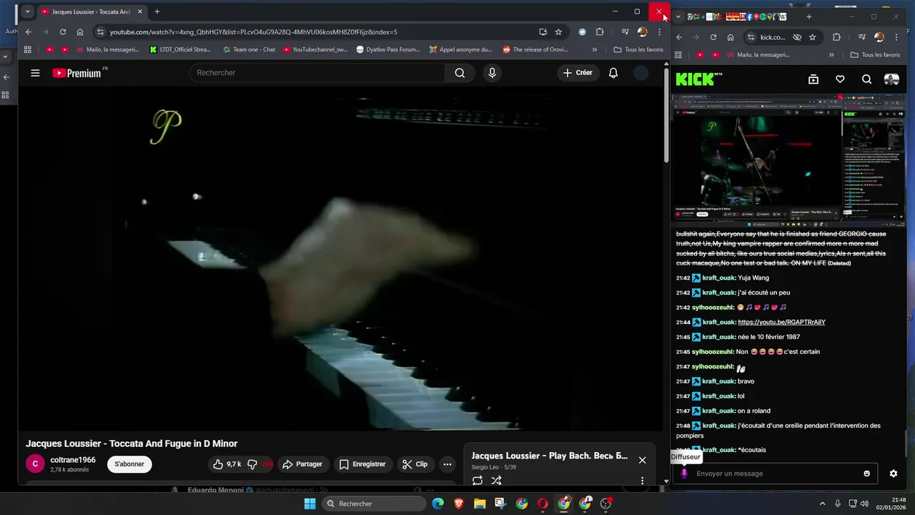Open the Tous les favoris folder in Kick window
The width and height of the screenshot is (915, 515).
tap(875, 54)
